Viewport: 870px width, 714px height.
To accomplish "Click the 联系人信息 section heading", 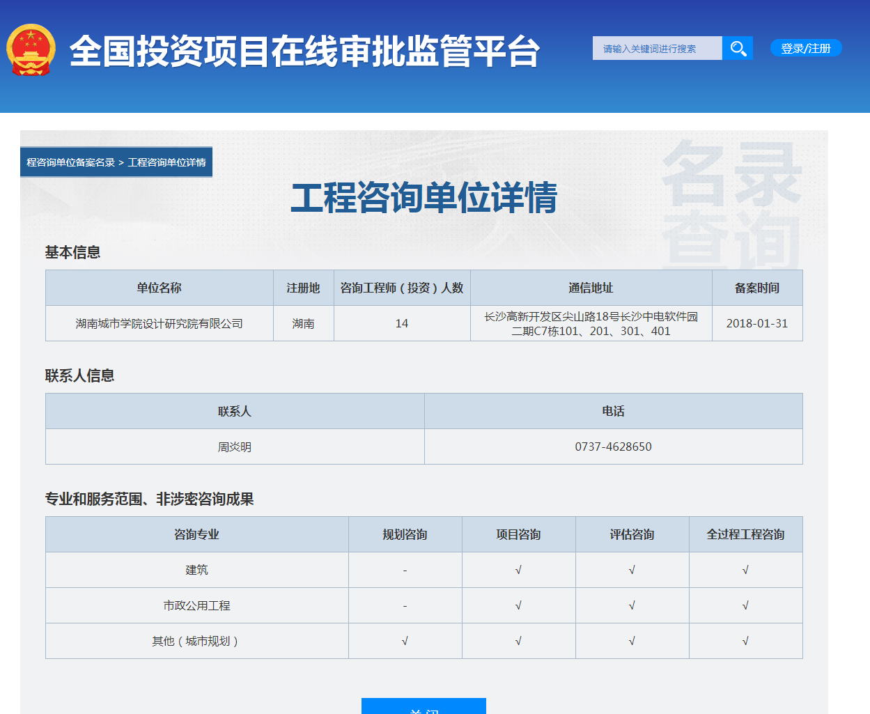I will tap(80, 375).
